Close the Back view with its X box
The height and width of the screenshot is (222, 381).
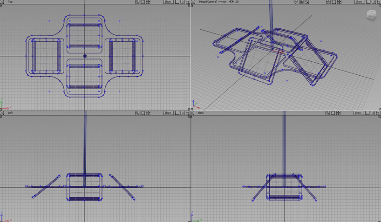(192, 113)
